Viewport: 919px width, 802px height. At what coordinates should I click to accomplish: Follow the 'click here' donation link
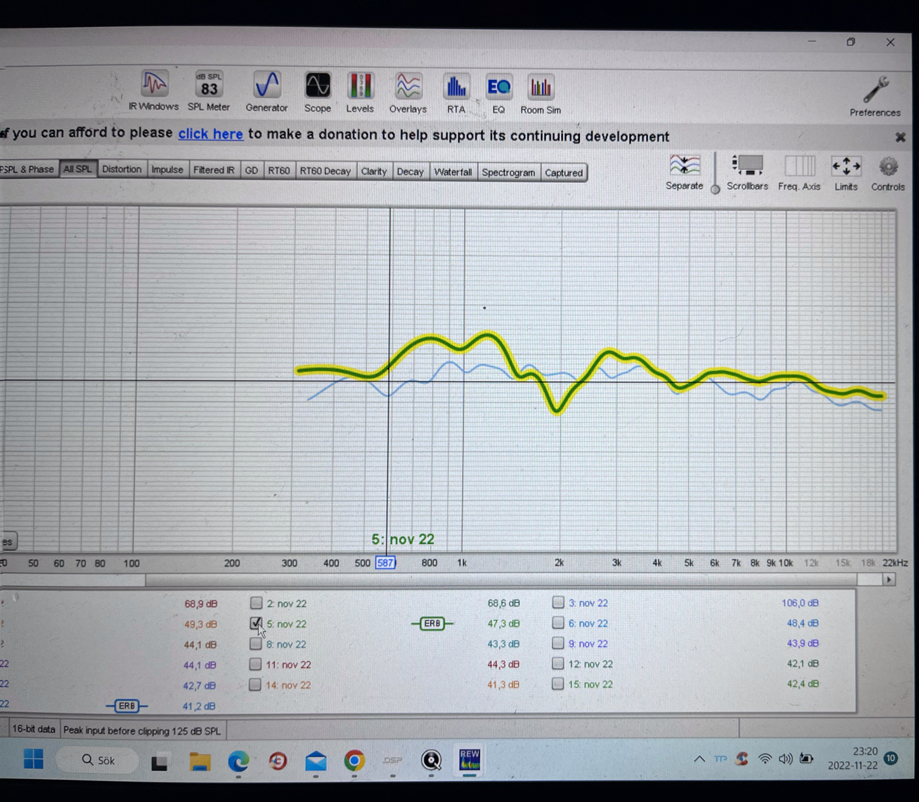click(211, 134)
